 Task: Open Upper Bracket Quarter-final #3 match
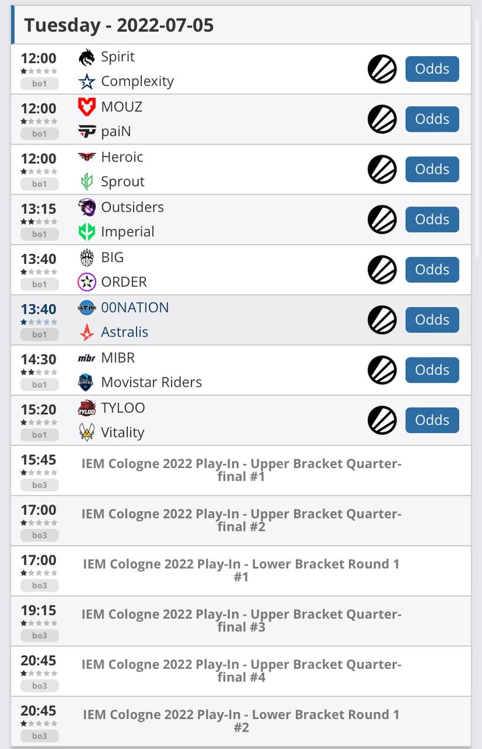pos(241,621)
